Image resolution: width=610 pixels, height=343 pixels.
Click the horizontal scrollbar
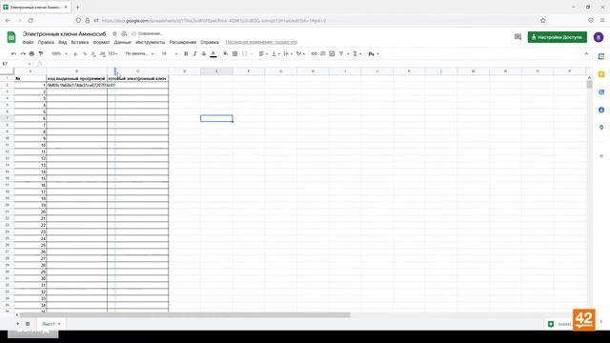[x=185, y=315]
